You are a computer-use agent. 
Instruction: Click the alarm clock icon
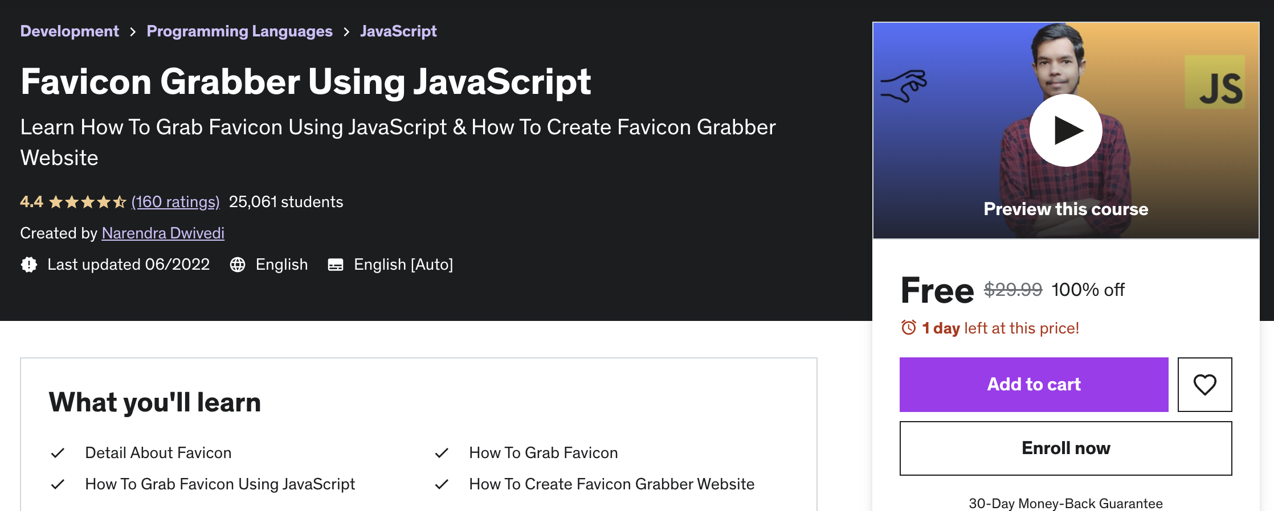coord(909,328)
